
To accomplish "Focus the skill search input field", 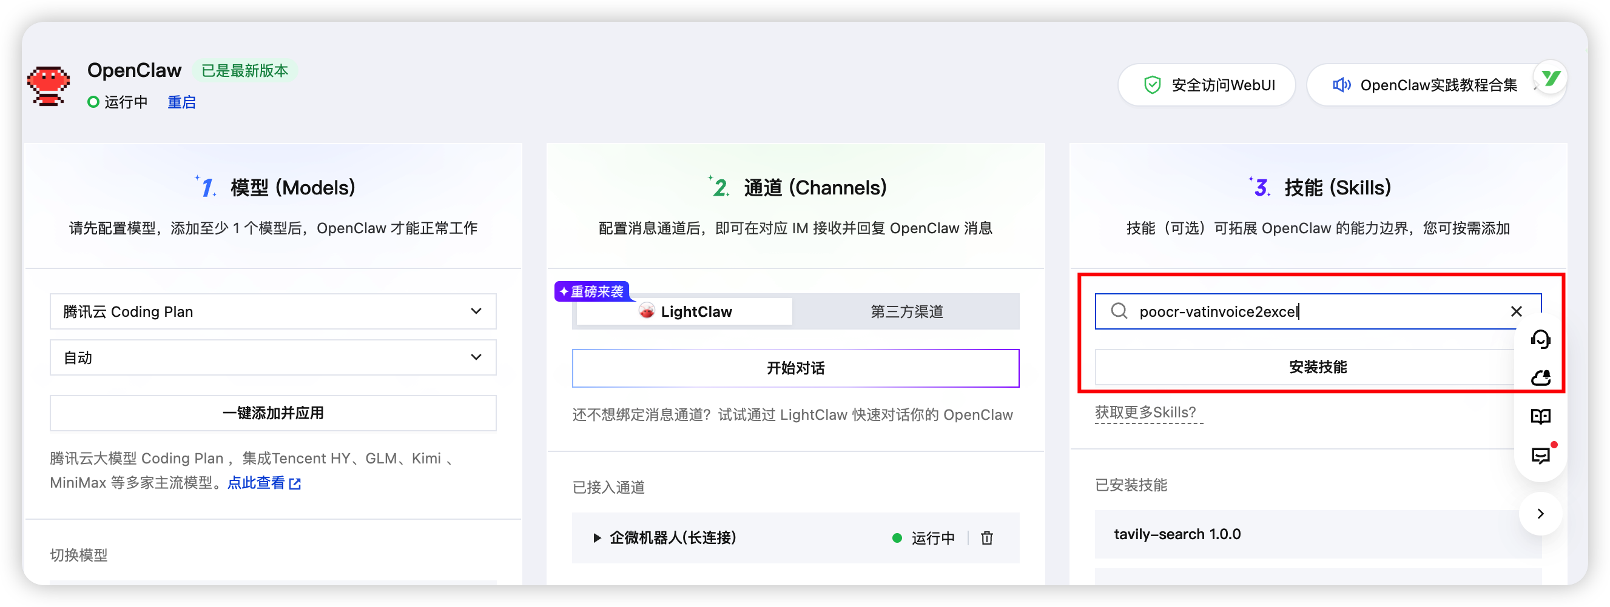I will point(1318,311).
